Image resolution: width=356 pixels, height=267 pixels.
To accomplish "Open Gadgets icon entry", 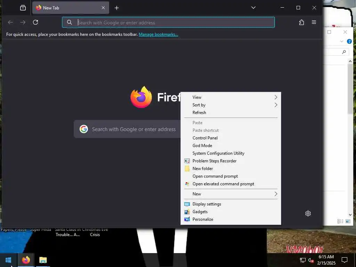I will [x=187, y=212].
